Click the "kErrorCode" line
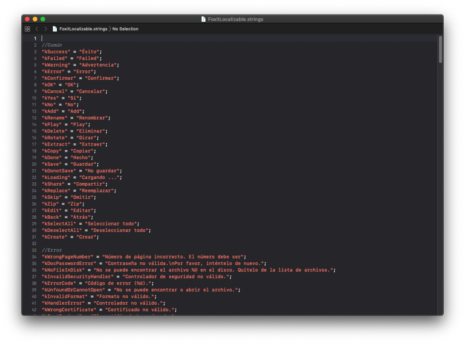Viewport: 465px width, 344px height. coord(98,283)
